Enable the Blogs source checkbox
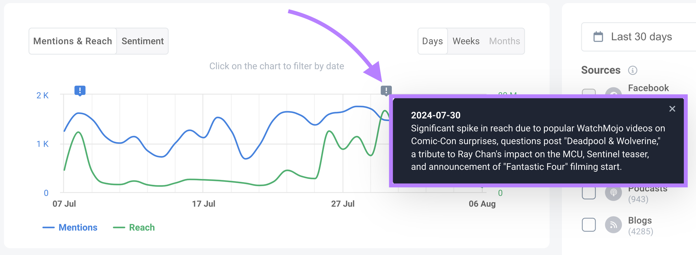The height and width of the screenshot is (255, 696). coord(589,225)
